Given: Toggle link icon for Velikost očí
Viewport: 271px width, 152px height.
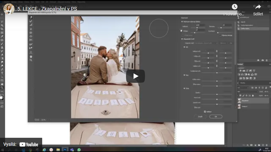Looking at the screenshot, I should pos(217,51).
